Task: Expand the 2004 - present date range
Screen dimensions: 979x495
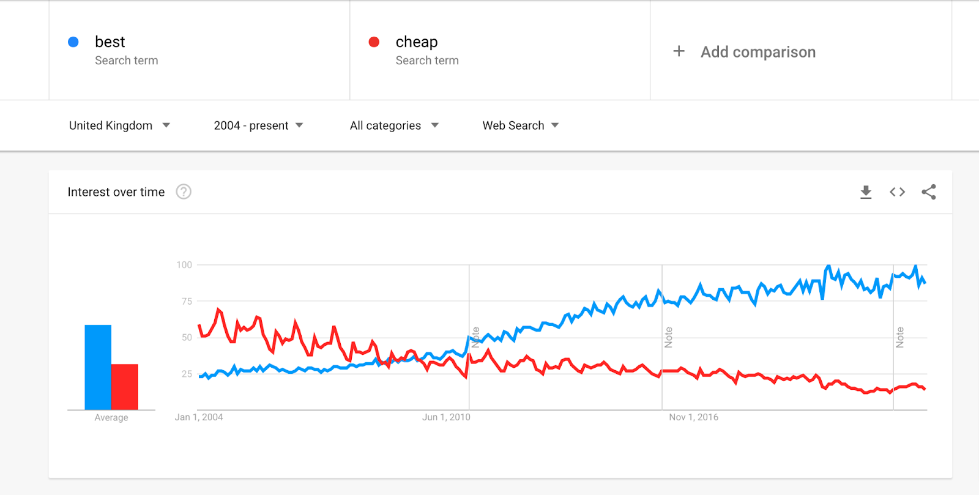Action: click(x=258, y=125)
